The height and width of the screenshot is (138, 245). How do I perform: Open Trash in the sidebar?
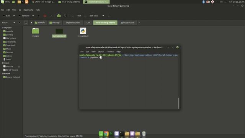click(x=7, y=59)
